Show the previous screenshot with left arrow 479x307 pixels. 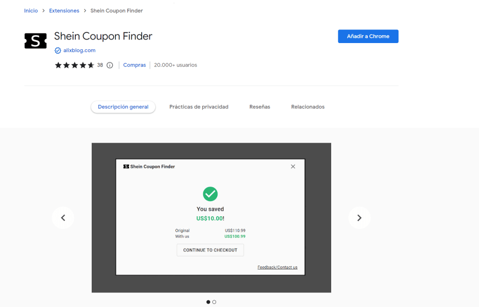[63, 218]
